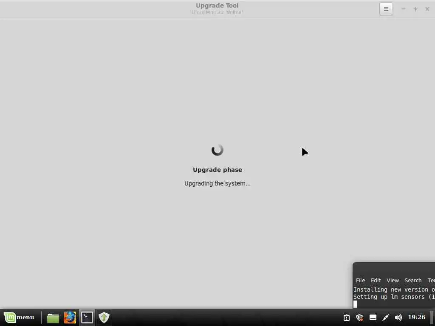Close the Upgrade Tool window
Viewport: 435px width, 326px height.
pyautogui.click(x=427, y=9)
